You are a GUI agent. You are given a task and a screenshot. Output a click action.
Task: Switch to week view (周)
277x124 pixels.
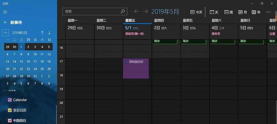coord(228,12)
